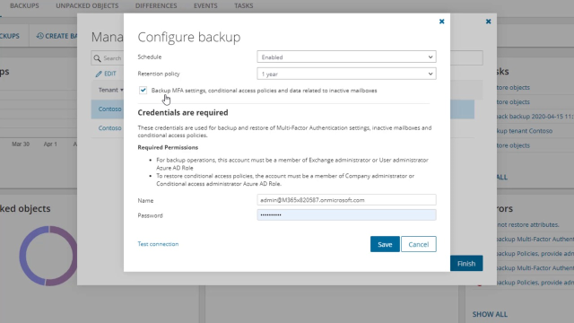Click the Name input field
The width and height of the screenshot is (574, 323).
click(x=346, y=200)
